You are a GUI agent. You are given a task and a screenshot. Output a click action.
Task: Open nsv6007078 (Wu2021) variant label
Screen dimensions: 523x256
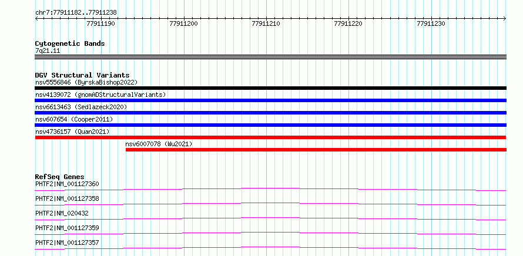pos(159,144)
